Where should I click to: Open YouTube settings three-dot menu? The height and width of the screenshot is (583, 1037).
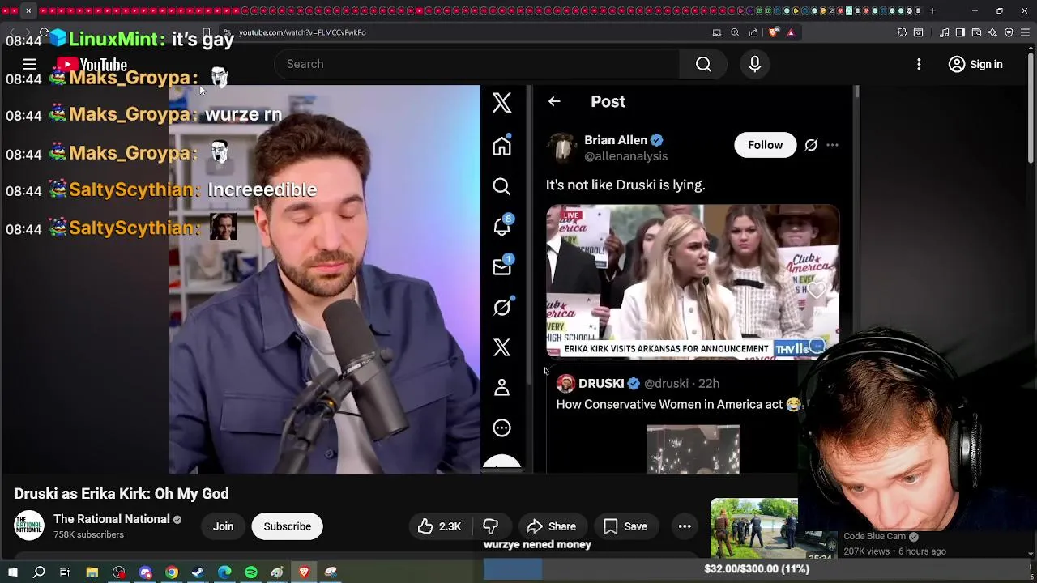click(x=919, y=64)
